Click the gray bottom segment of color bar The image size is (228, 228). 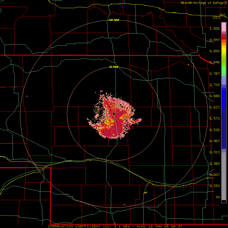coord(224,176)
